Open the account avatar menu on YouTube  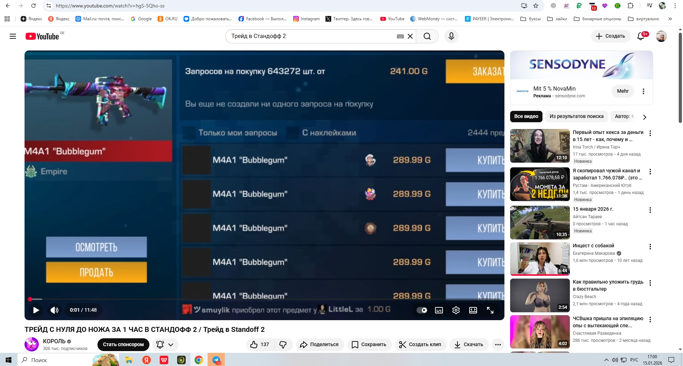[661, 36]
